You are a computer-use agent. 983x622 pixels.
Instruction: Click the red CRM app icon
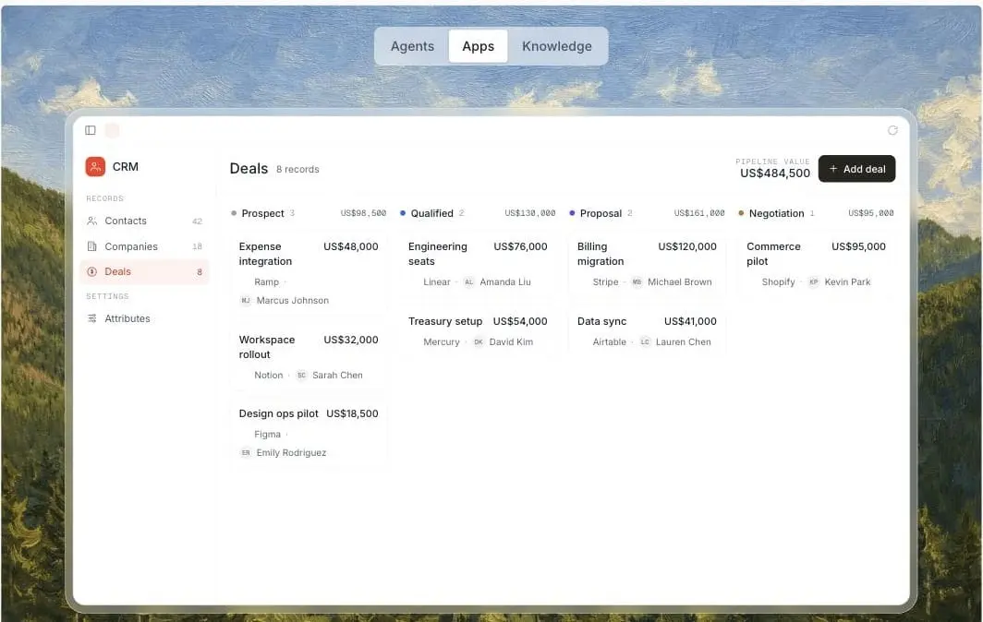(95, 167)
